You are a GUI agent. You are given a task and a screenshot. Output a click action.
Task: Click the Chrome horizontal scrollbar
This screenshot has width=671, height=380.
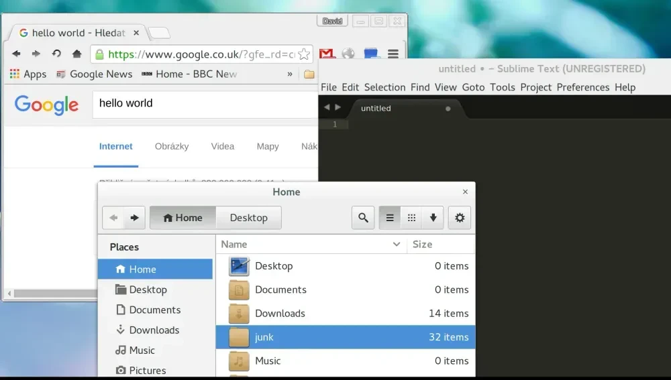tap(56, 294)
